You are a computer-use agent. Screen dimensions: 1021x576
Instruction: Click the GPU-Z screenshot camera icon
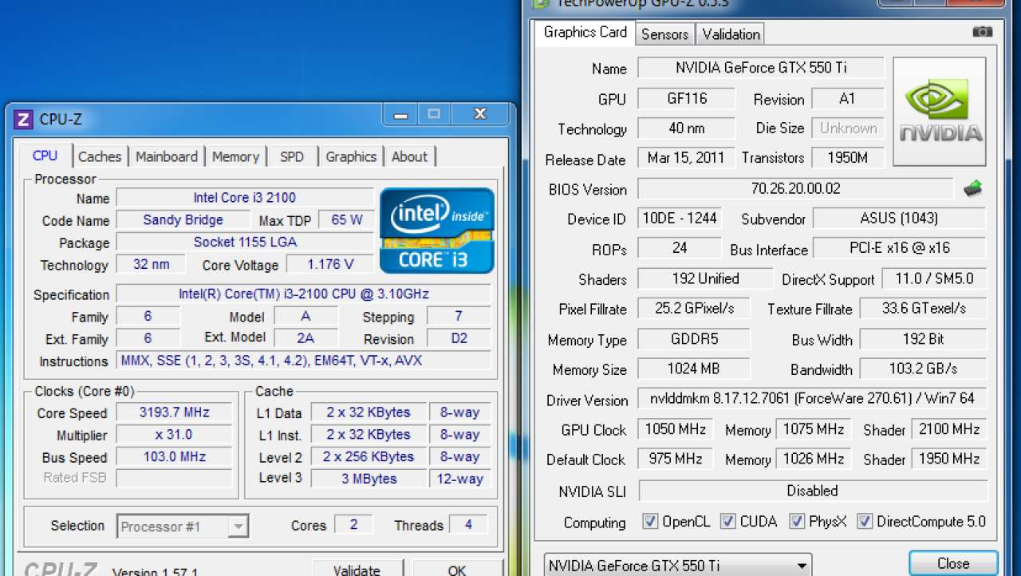pyautogui.click(x=983, y=32)
